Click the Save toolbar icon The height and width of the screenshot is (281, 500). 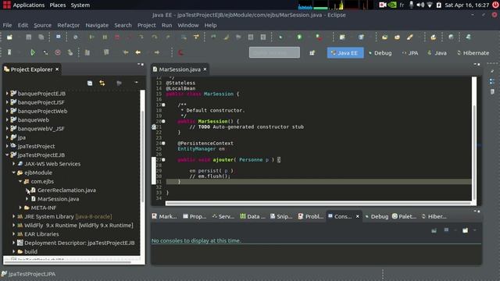(29, 37)
